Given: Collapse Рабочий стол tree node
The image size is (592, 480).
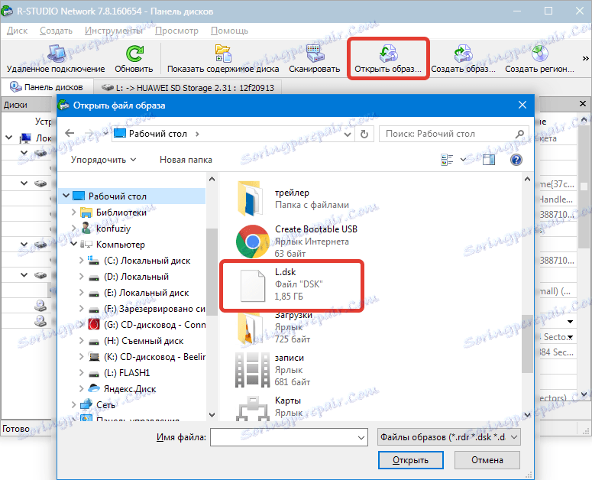Looking at the screenshot, I should [x=66, y=196].
